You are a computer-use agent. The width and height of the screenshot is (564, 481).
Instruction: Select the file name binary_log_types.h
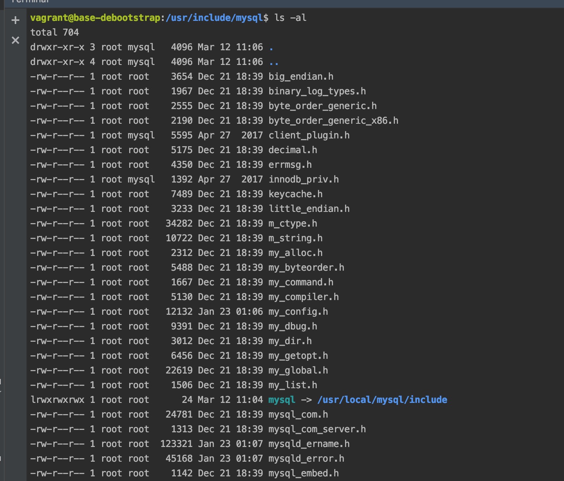tap(317, 91)
